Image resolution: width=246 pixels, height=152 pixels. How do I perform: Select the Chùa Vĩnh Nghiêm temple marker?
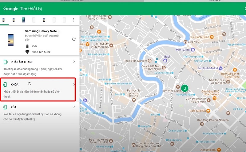(x=150, y=60)
